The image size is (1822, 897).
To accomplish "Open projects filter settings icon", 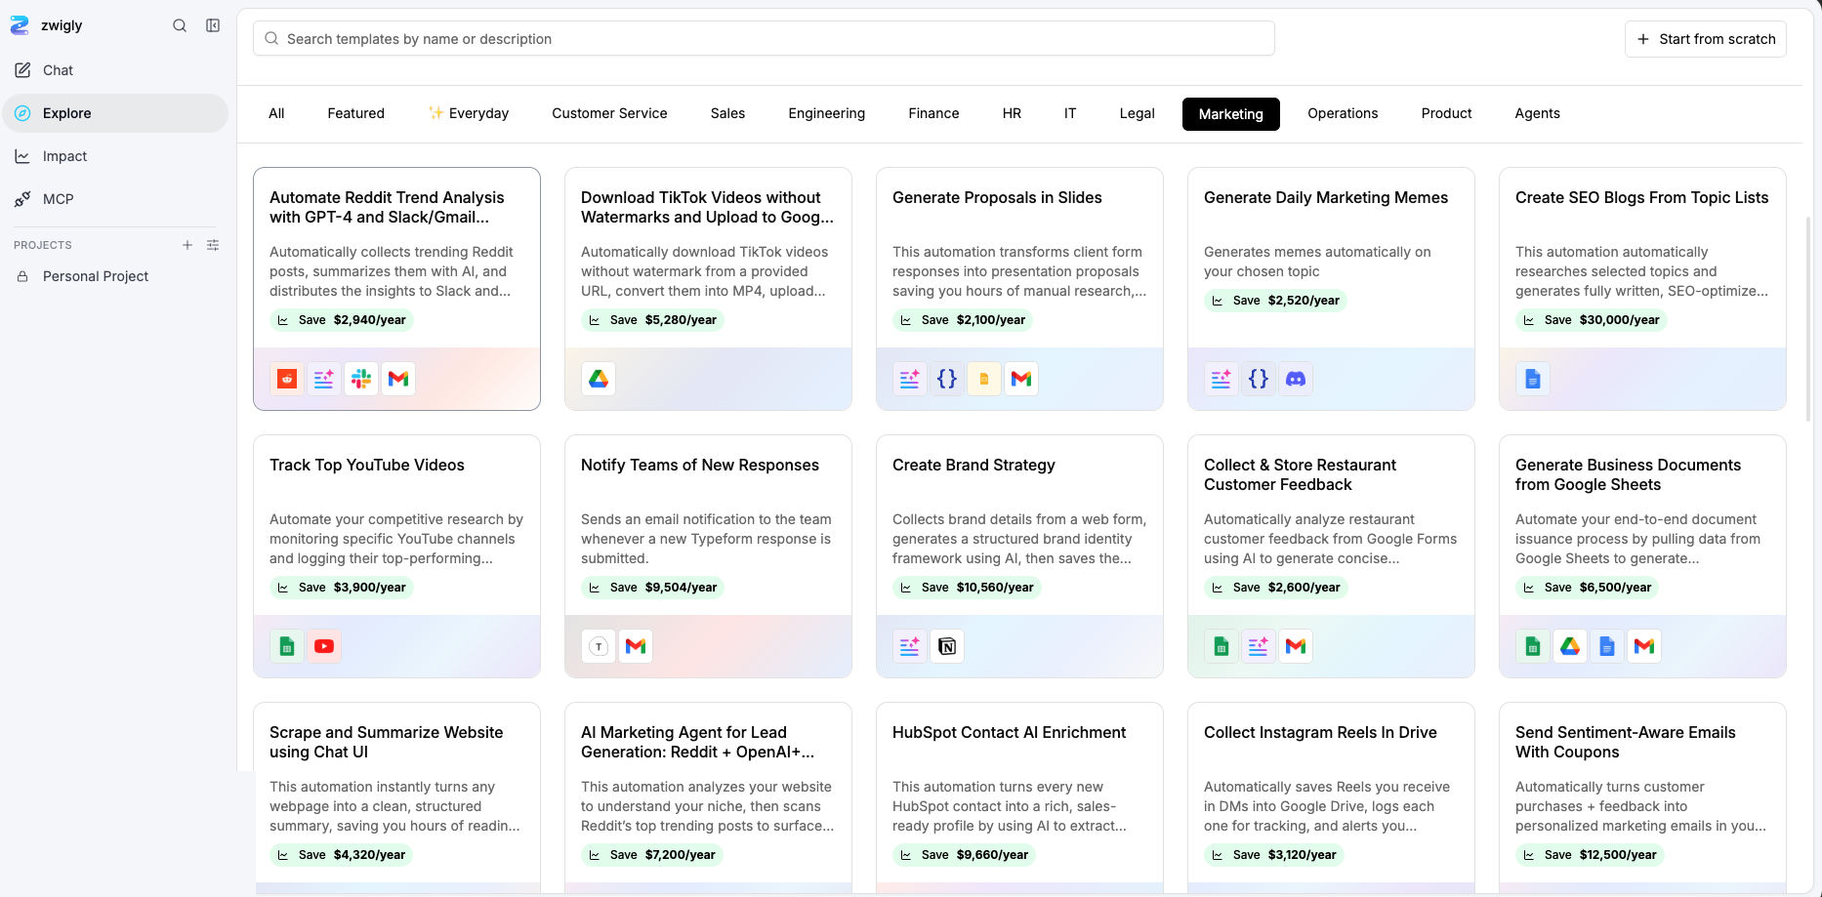I will click(213, 245).
